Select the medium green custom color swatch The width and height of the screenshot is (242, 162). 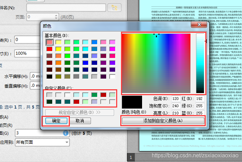[x=94, y=95]
